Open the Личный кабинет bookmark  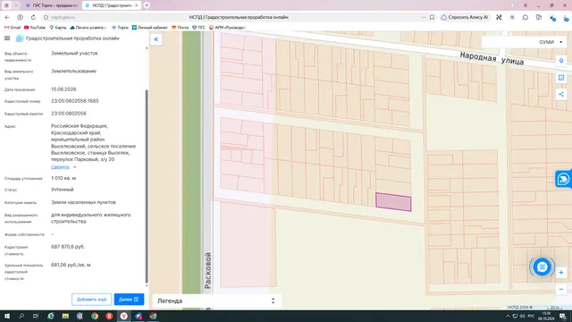coord(149,28)
